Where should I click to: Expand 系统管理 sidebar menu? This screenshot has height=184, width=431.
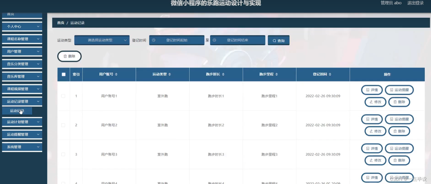22,147
